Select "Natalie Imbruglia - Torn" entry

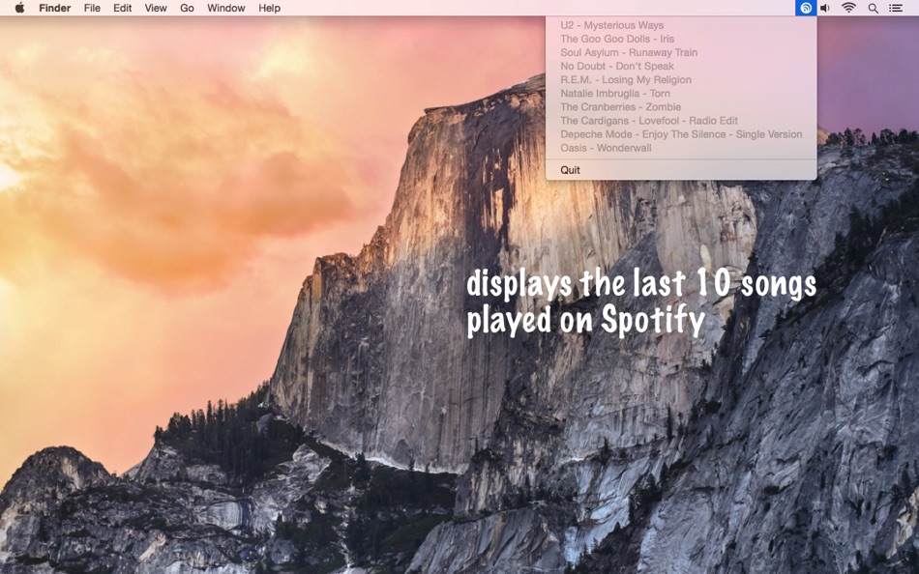[x=681, y=93]
